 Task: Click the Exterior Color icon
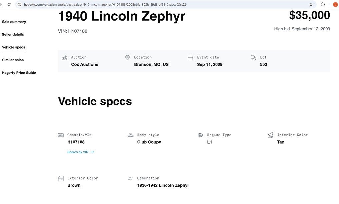tap(61, 179)
